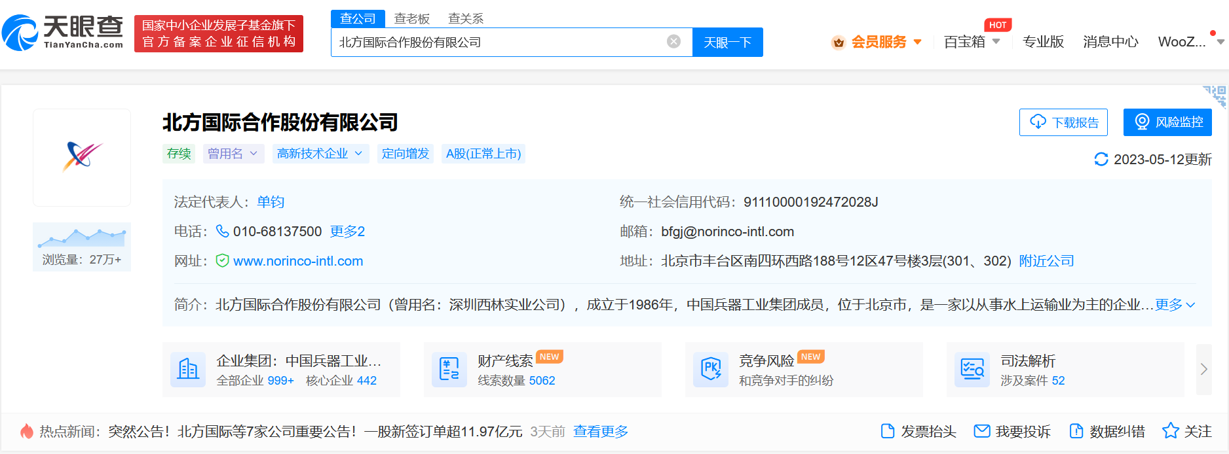
Task: Click the company logo thumbnail
Action: 82,158
